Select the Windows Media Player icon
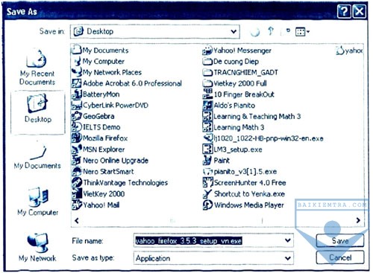The width and height of the screenshot is (373, 273). [207, 205]
